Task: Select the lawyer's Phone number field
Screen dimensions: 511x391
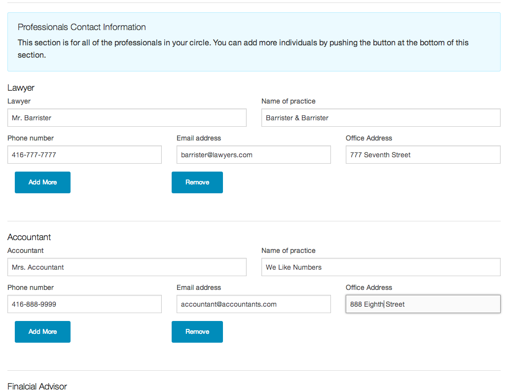Action: (84, 154)
